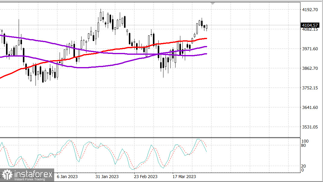Click the chart shift triangle marker
Viewport: 323px width, 182px height.
(x=213, y=4)
